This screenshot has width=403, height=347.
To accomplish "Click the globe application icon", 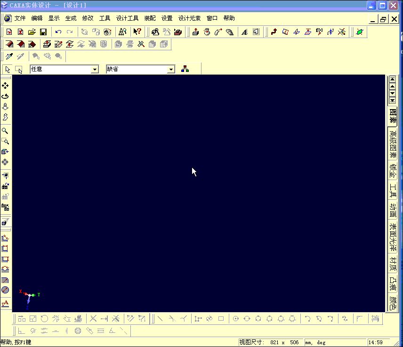I will click(x=8, y=18).
